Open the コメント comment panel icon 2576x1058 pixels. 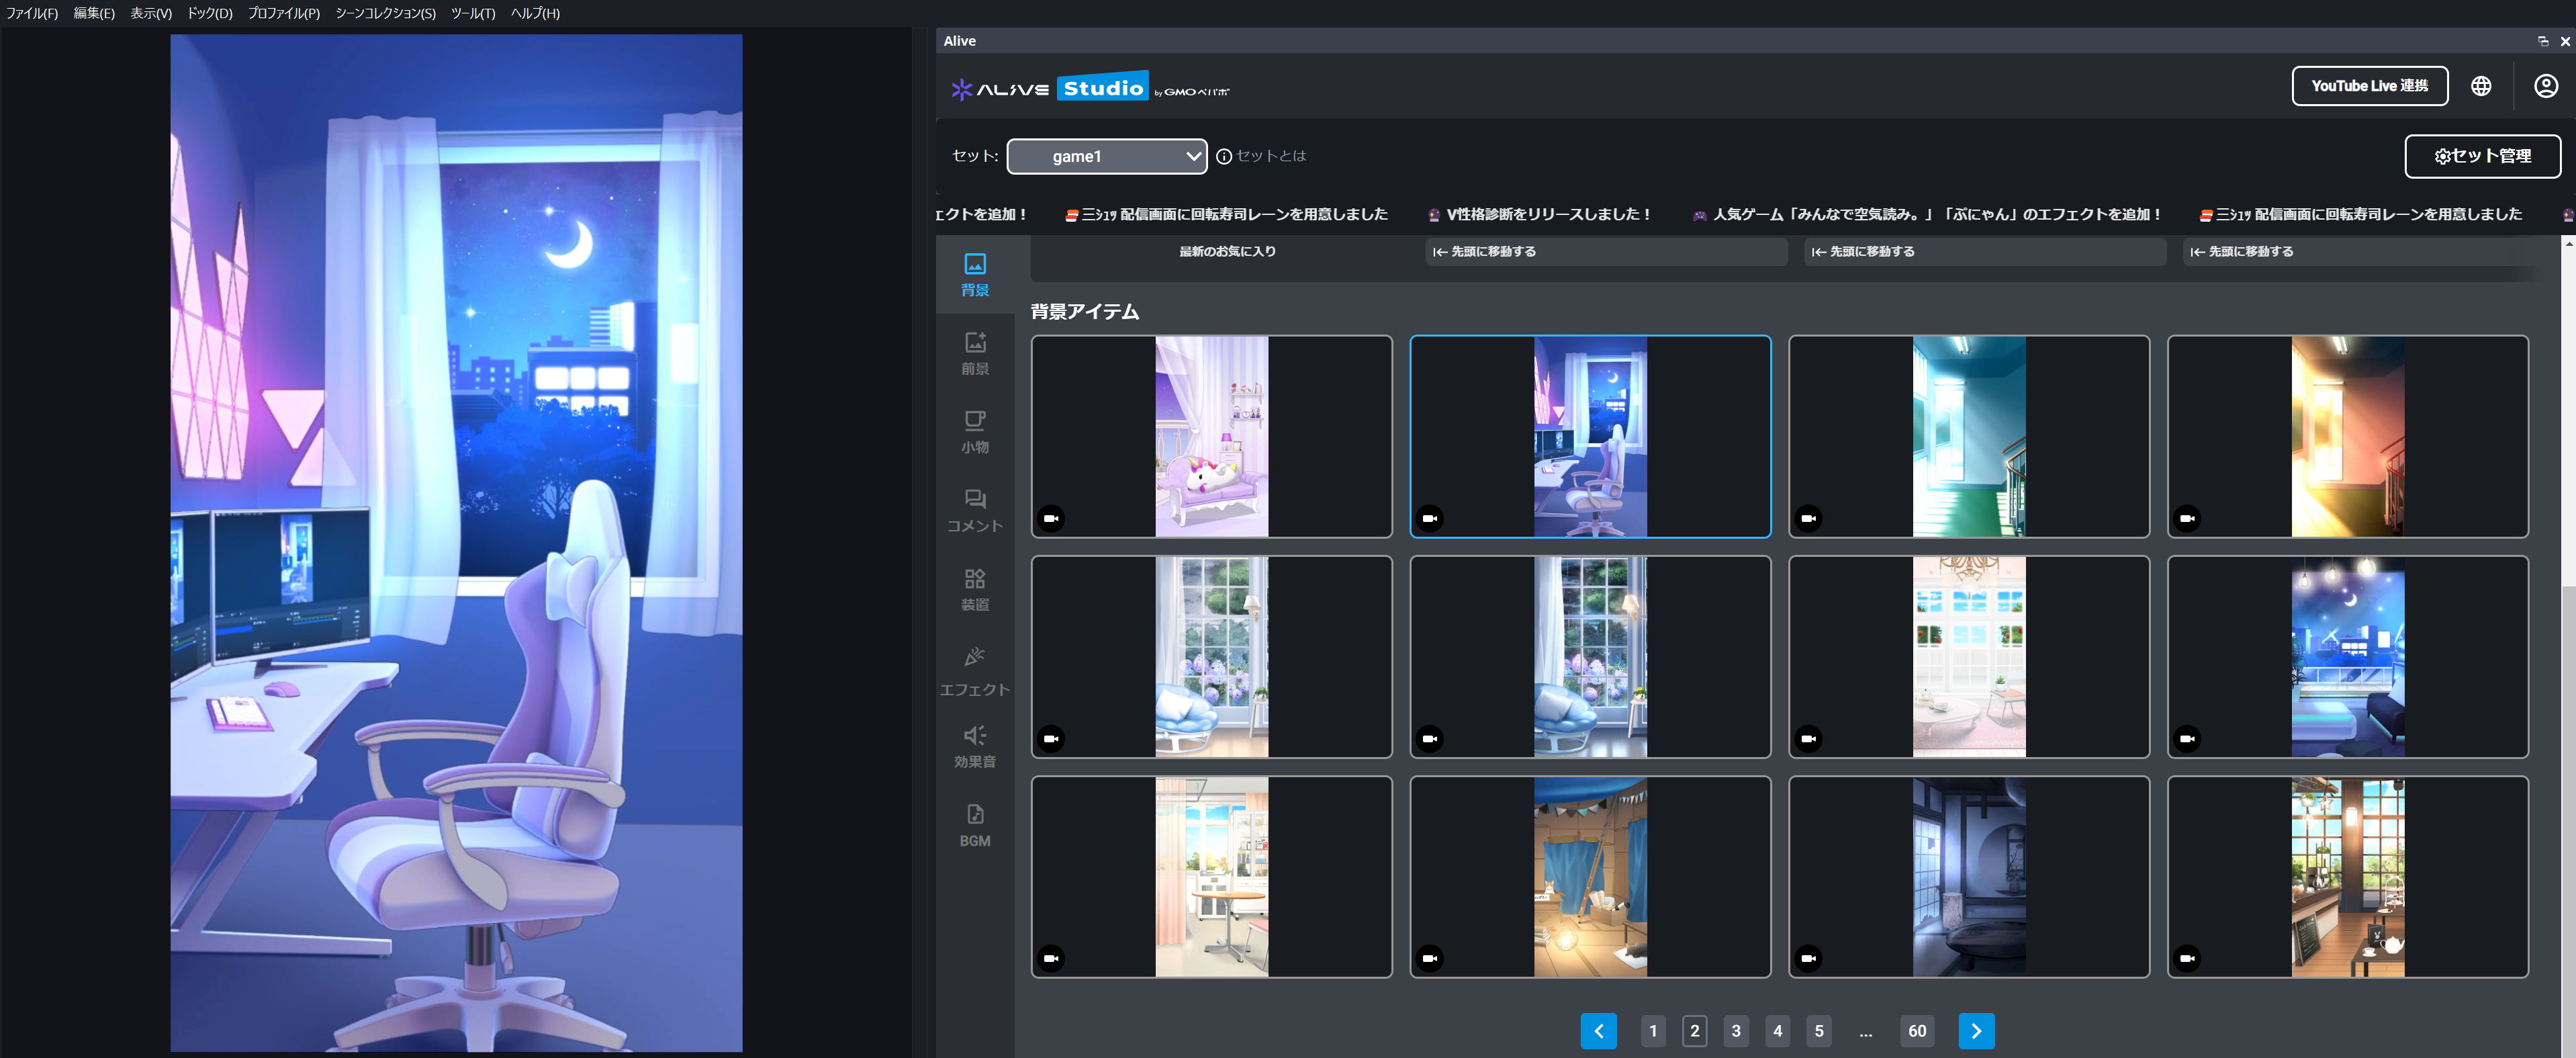coord(974,510)
